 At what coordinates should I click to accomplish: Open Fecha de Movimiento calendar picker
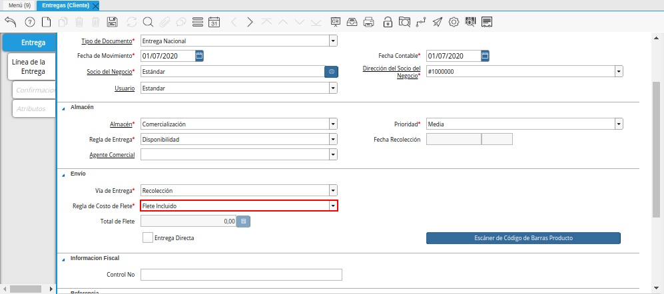tap(199, 56)
